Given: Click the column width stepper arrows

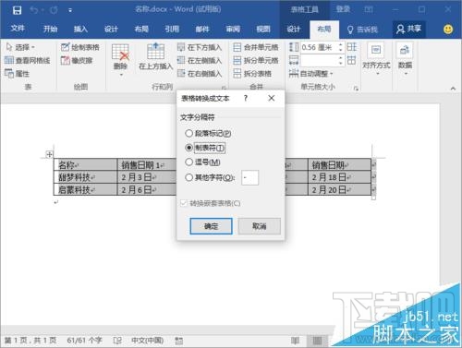Looking at the screenshot, I should tap(340, 61).
